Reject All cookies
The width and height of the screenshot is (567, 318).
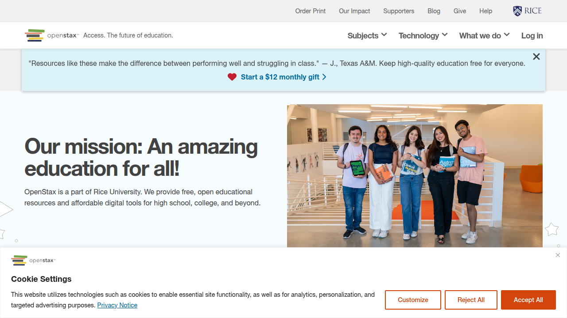[471, 300]
